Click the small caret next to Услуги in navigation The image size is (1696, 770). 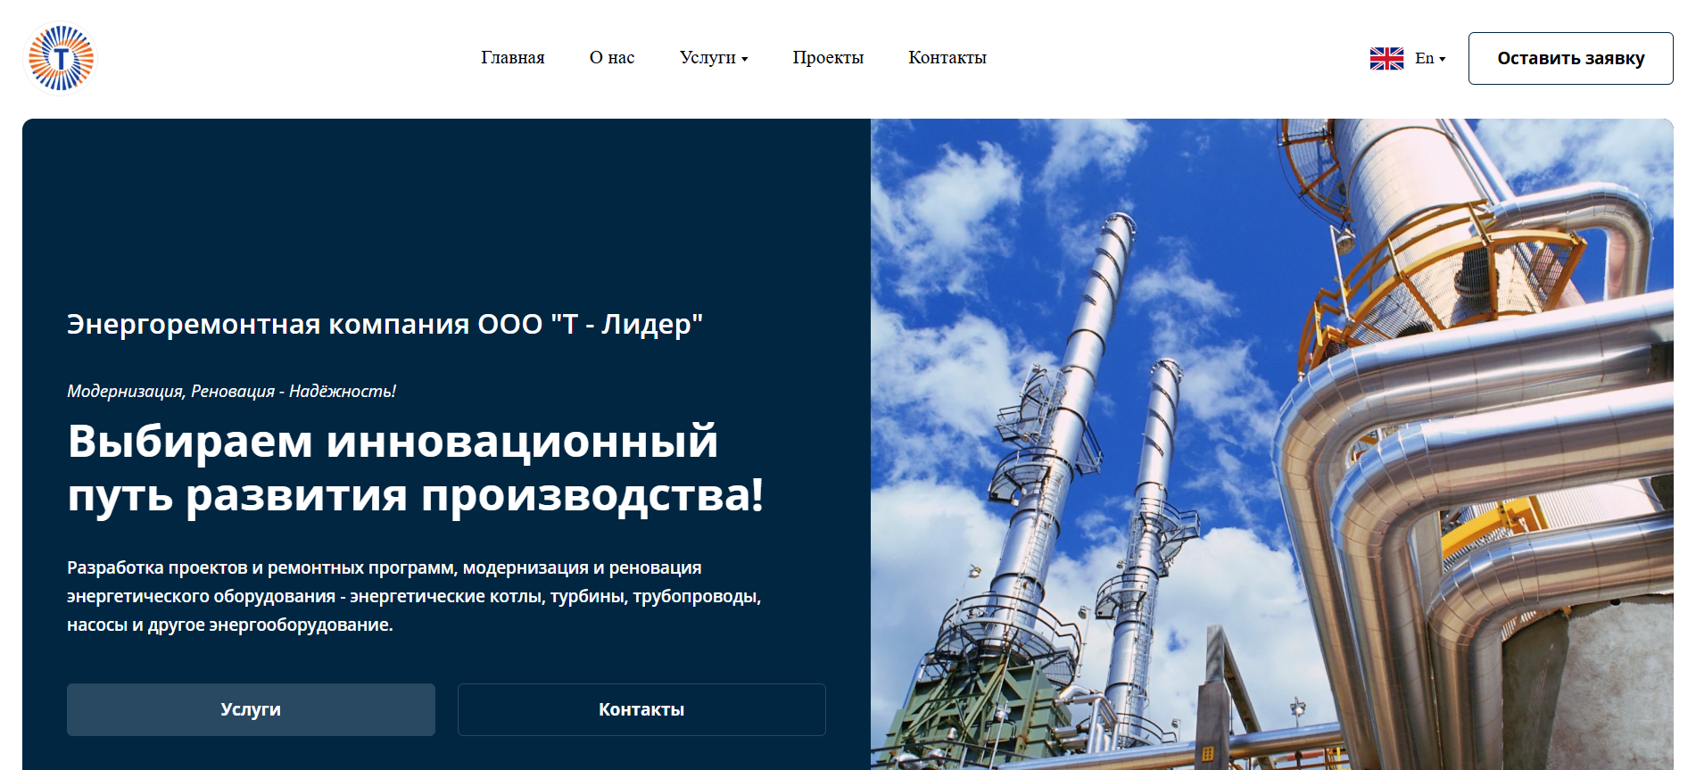[x=745, y=60]
